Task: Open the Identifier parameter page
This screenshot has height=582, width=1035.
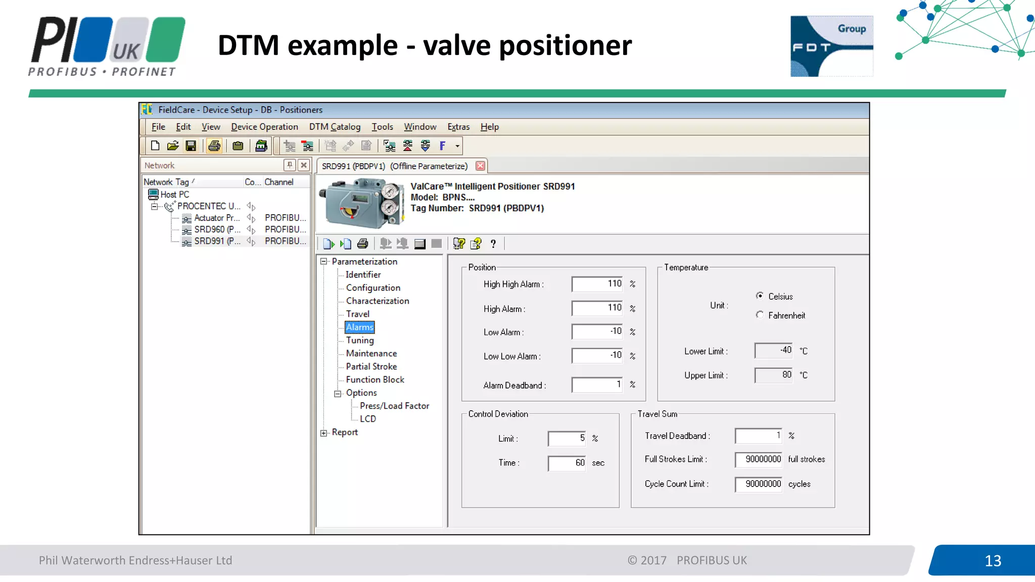Action: [363, 275]
